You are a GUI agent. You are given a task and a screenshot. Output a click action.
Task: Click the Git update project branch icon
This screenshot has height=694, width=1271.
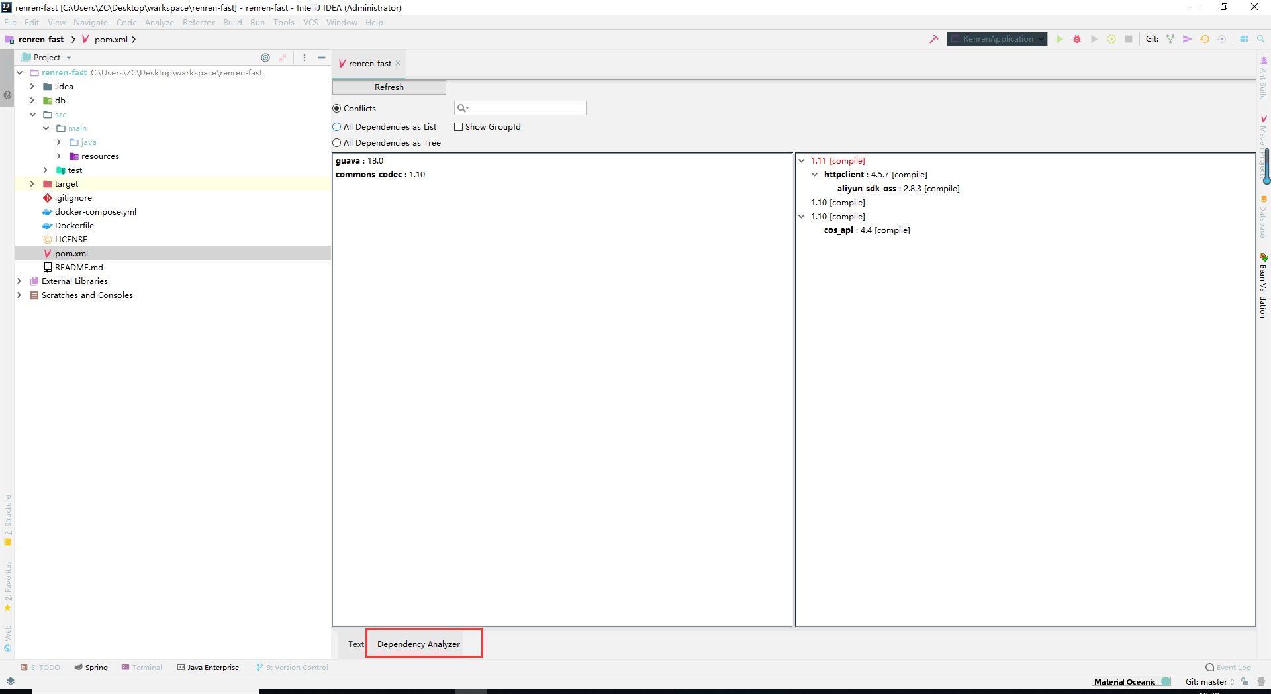(x=1170, y=39)
